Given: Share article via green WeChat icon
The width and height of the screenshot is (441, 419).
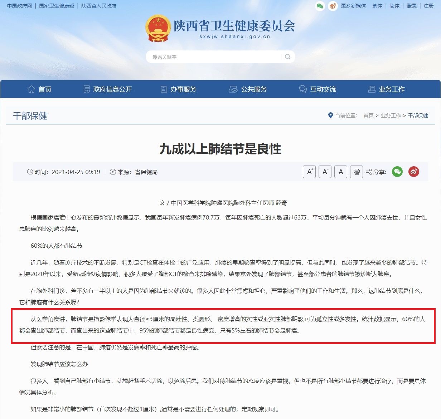Looking at the screenshot, I should [397, 172].
